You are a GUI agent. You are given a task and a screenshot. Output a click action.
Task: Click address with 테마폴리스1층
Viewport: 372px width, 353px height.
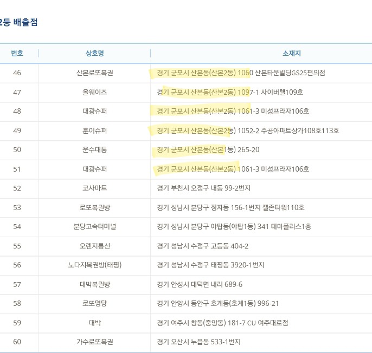tap(234, 227)
